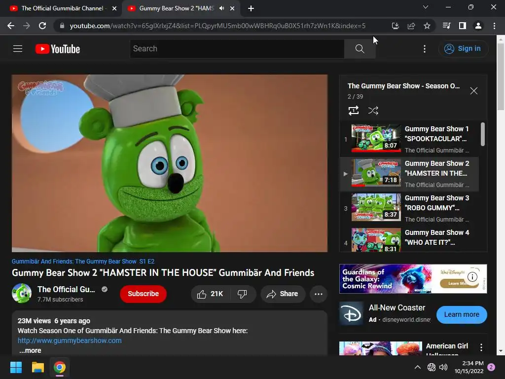This screenshot has height=379, width=505.
Task: Go back in the browser
Action: click(11, 26)
